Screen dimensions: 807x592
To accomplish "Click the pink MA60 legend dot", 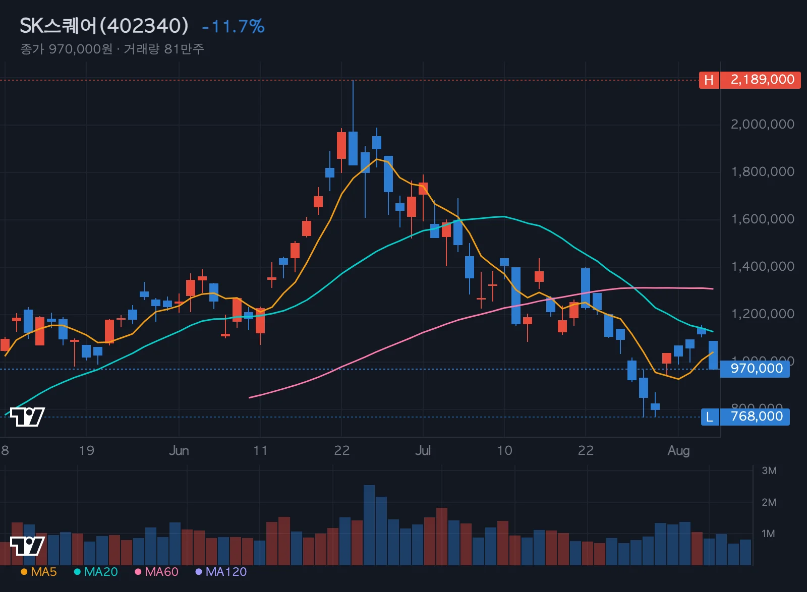I will tap(138, 572).
